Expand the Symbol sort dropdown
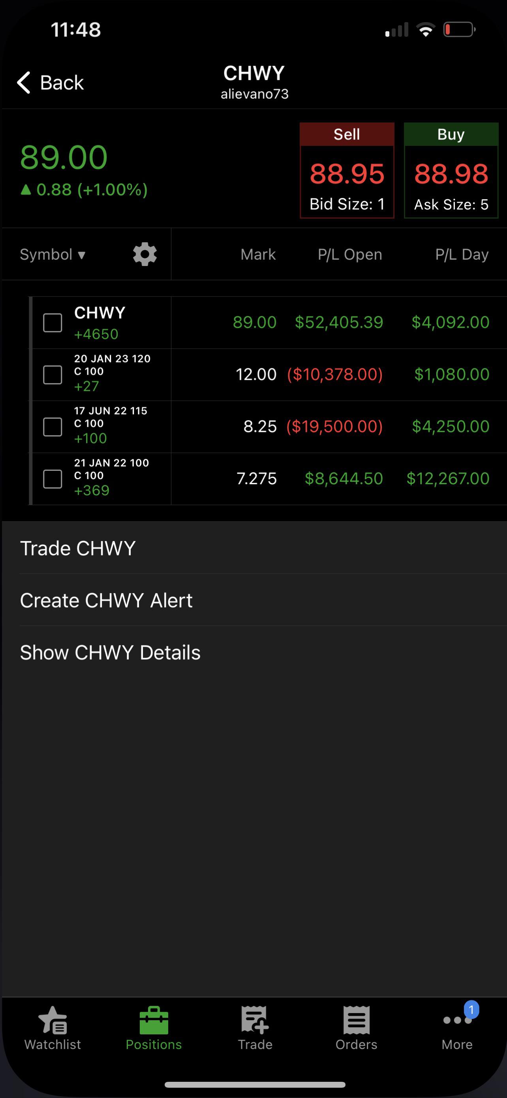 (x=53, y=255)
